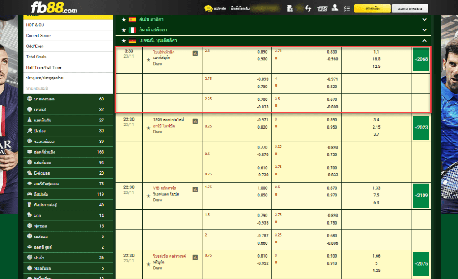Open ปาเป้า sport with 36 events
The width and height of the screenshot is (458, 279).
pyautogui.click(x=68, y=258)
